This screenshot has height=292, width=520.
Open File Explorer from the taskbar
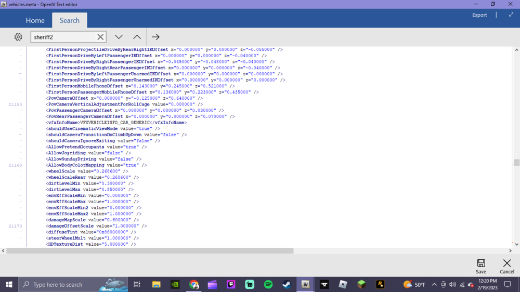click(x=156, y=284)
